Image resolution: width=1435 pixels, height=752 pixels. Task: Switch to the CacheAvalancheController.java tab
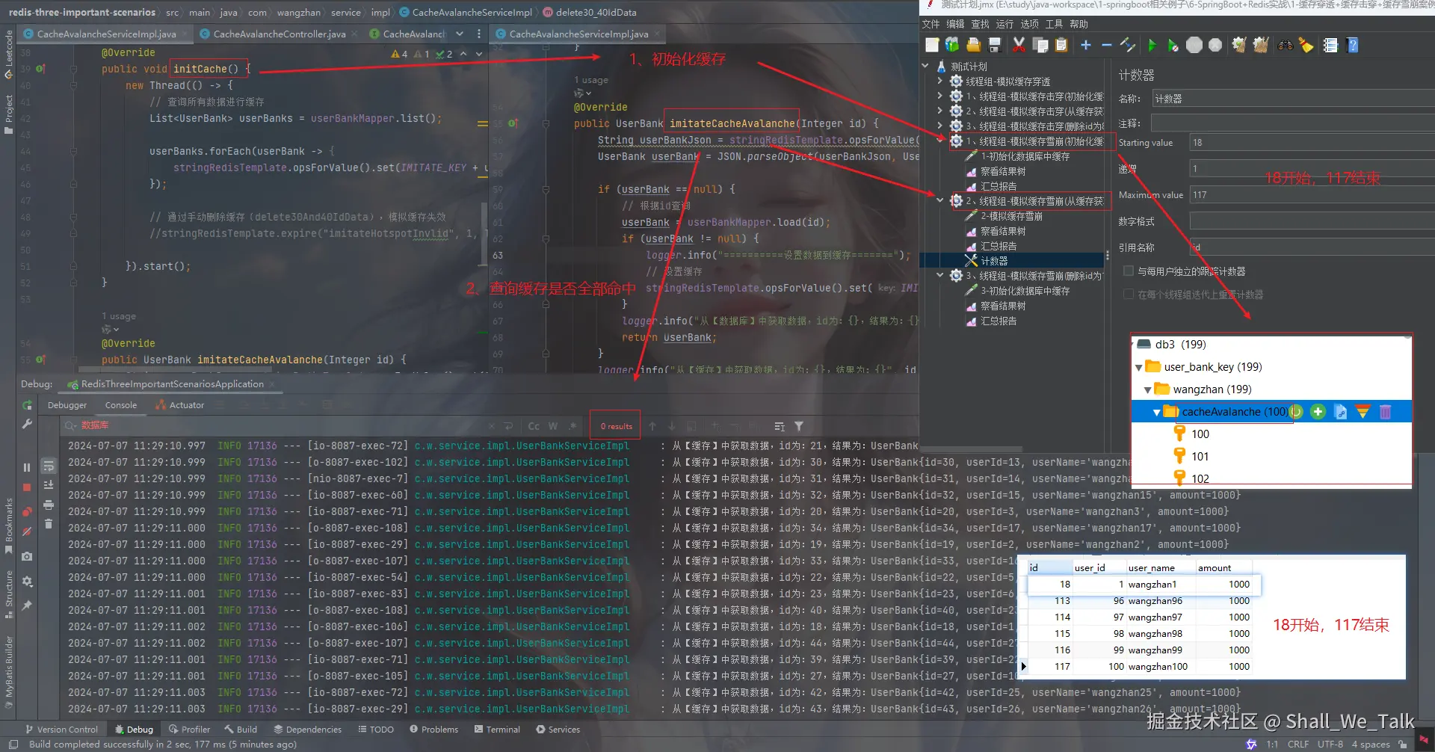point(279,34)
